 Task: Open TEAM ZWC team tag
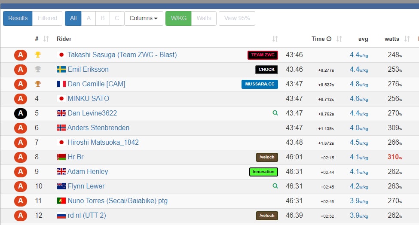pyautogui.click(x=263, y=55)
